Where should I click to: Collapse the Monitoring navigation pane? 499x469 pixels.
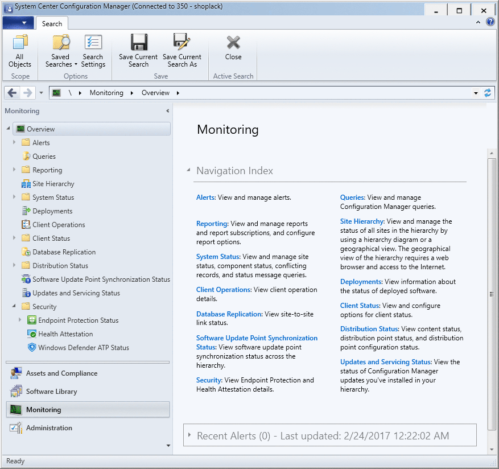[x=168, y=111]
